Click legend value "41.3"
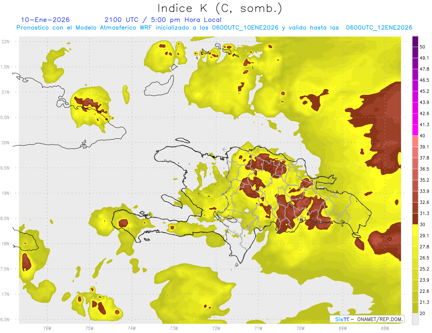 [x=424, y=125]
